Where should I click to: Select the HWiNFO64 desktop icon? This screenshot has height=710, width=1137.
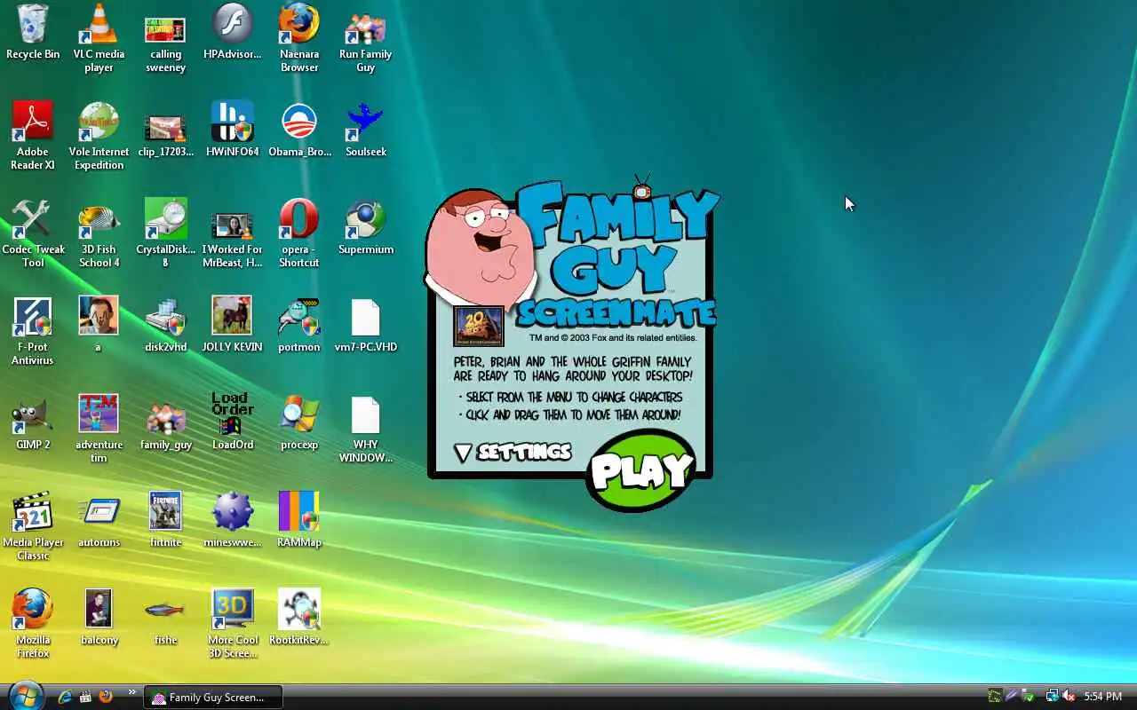[233, 131]
